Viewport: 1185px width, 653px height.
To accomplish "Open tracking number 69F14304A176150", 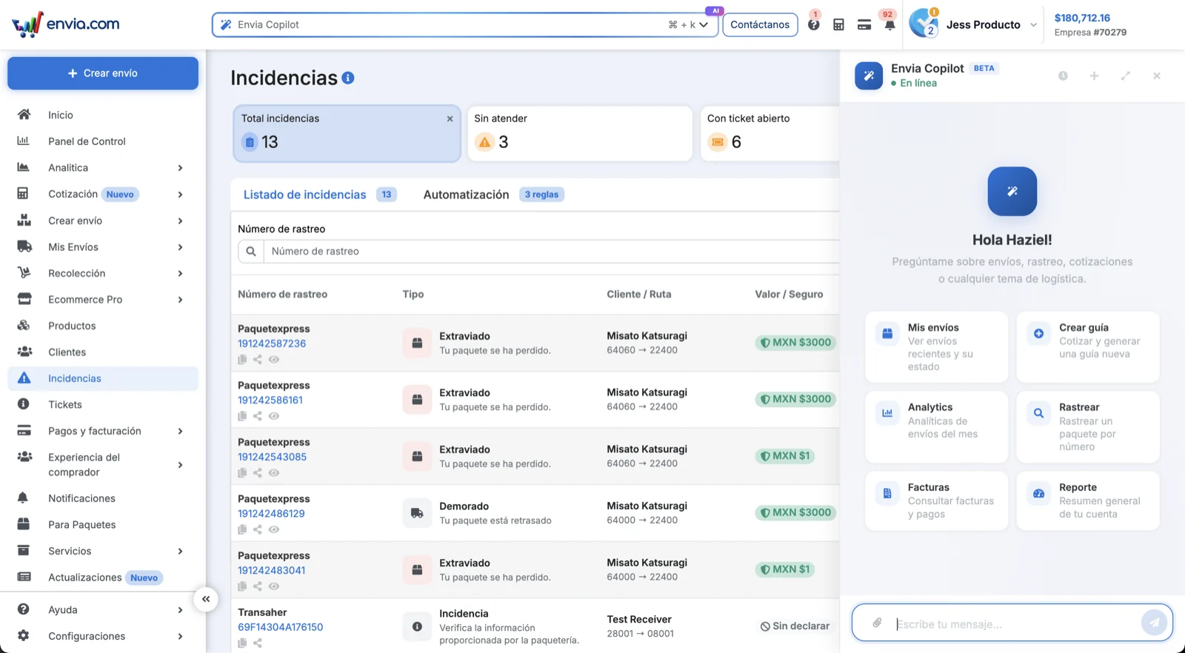I will pos(280,627).
